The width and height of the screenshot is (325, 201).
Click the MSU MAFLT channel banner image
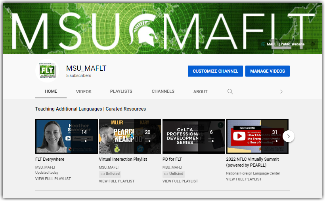tap(162, 28)
